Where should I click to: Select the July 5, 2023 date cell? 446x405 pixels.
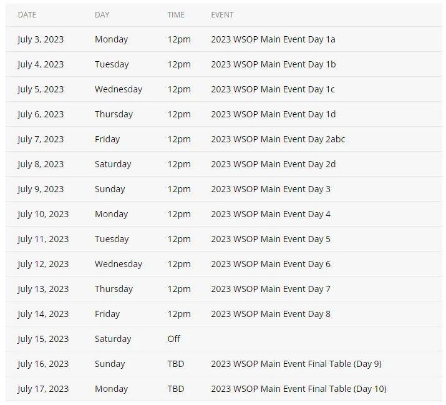click(x=41, y=89)
